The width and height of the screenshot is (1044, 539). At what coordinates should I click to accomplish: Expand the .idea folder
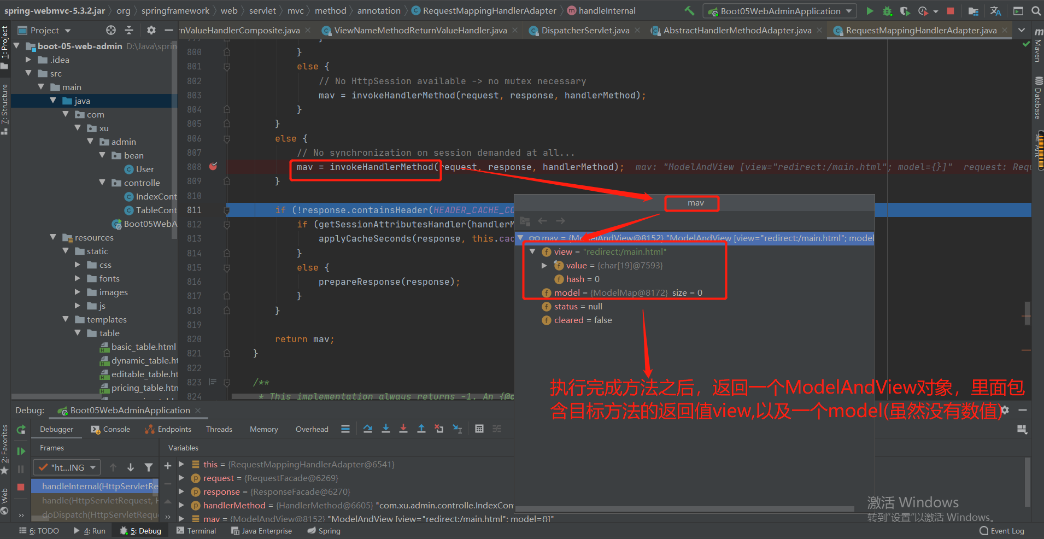point(28,60)
